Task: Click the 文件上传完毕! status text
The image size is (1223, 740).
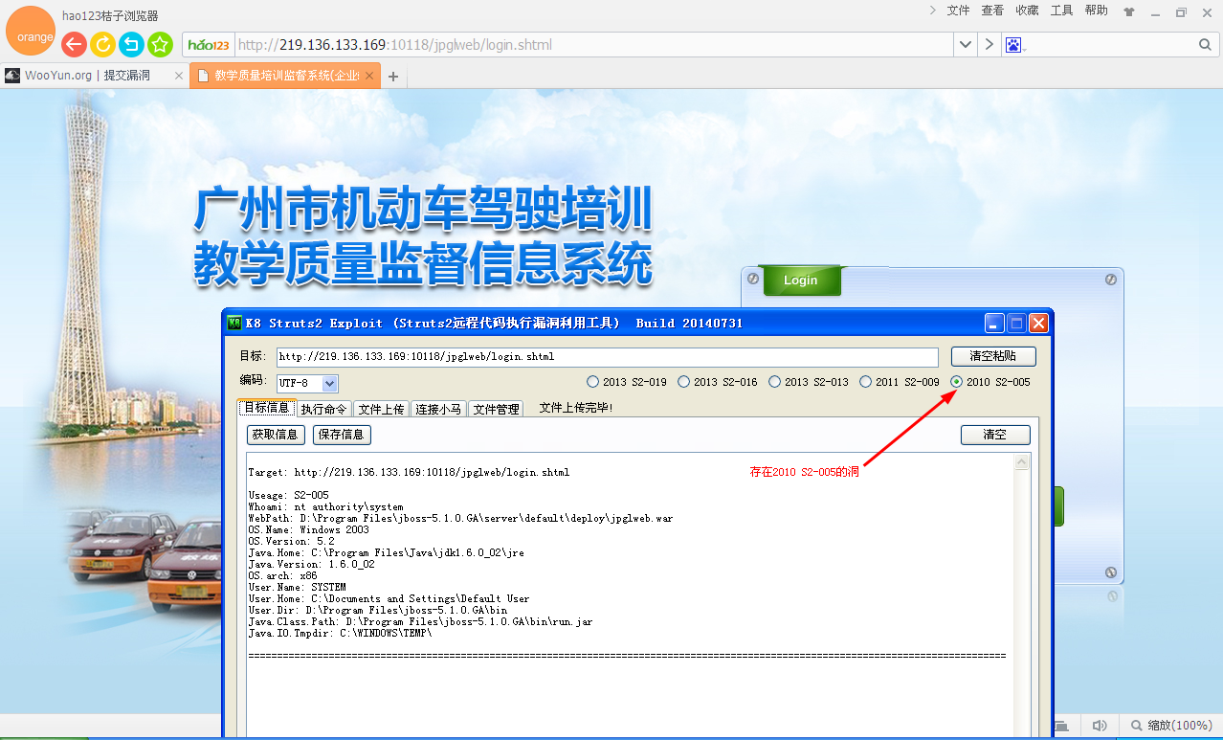Action: [575, 408]
